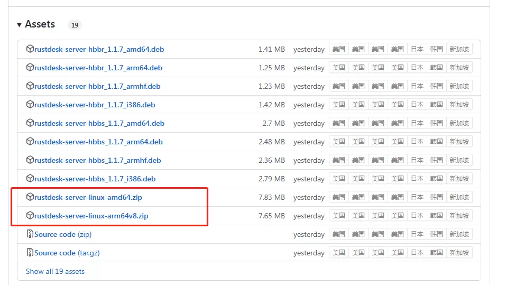The width and height of the screenshot is (515, 285).
Task: Click 新加坡 mirror for linux-amd64.zip
Action: click(x=459, y=197)
